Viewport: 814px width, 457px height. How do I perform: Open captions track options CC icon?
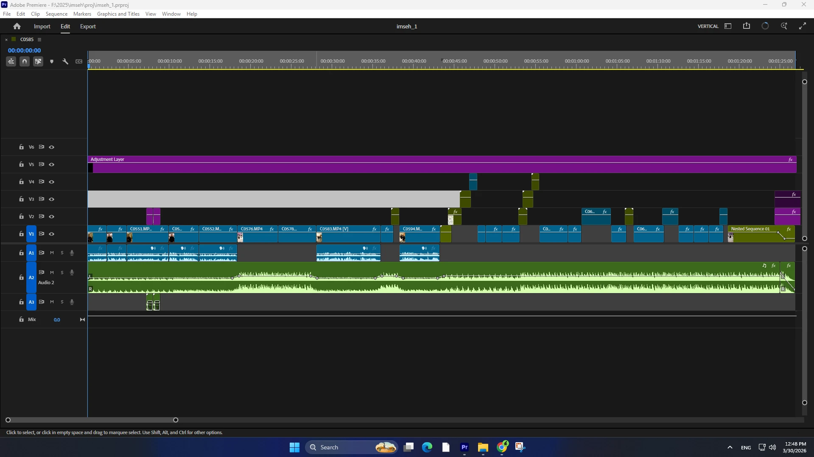(79, 61)
